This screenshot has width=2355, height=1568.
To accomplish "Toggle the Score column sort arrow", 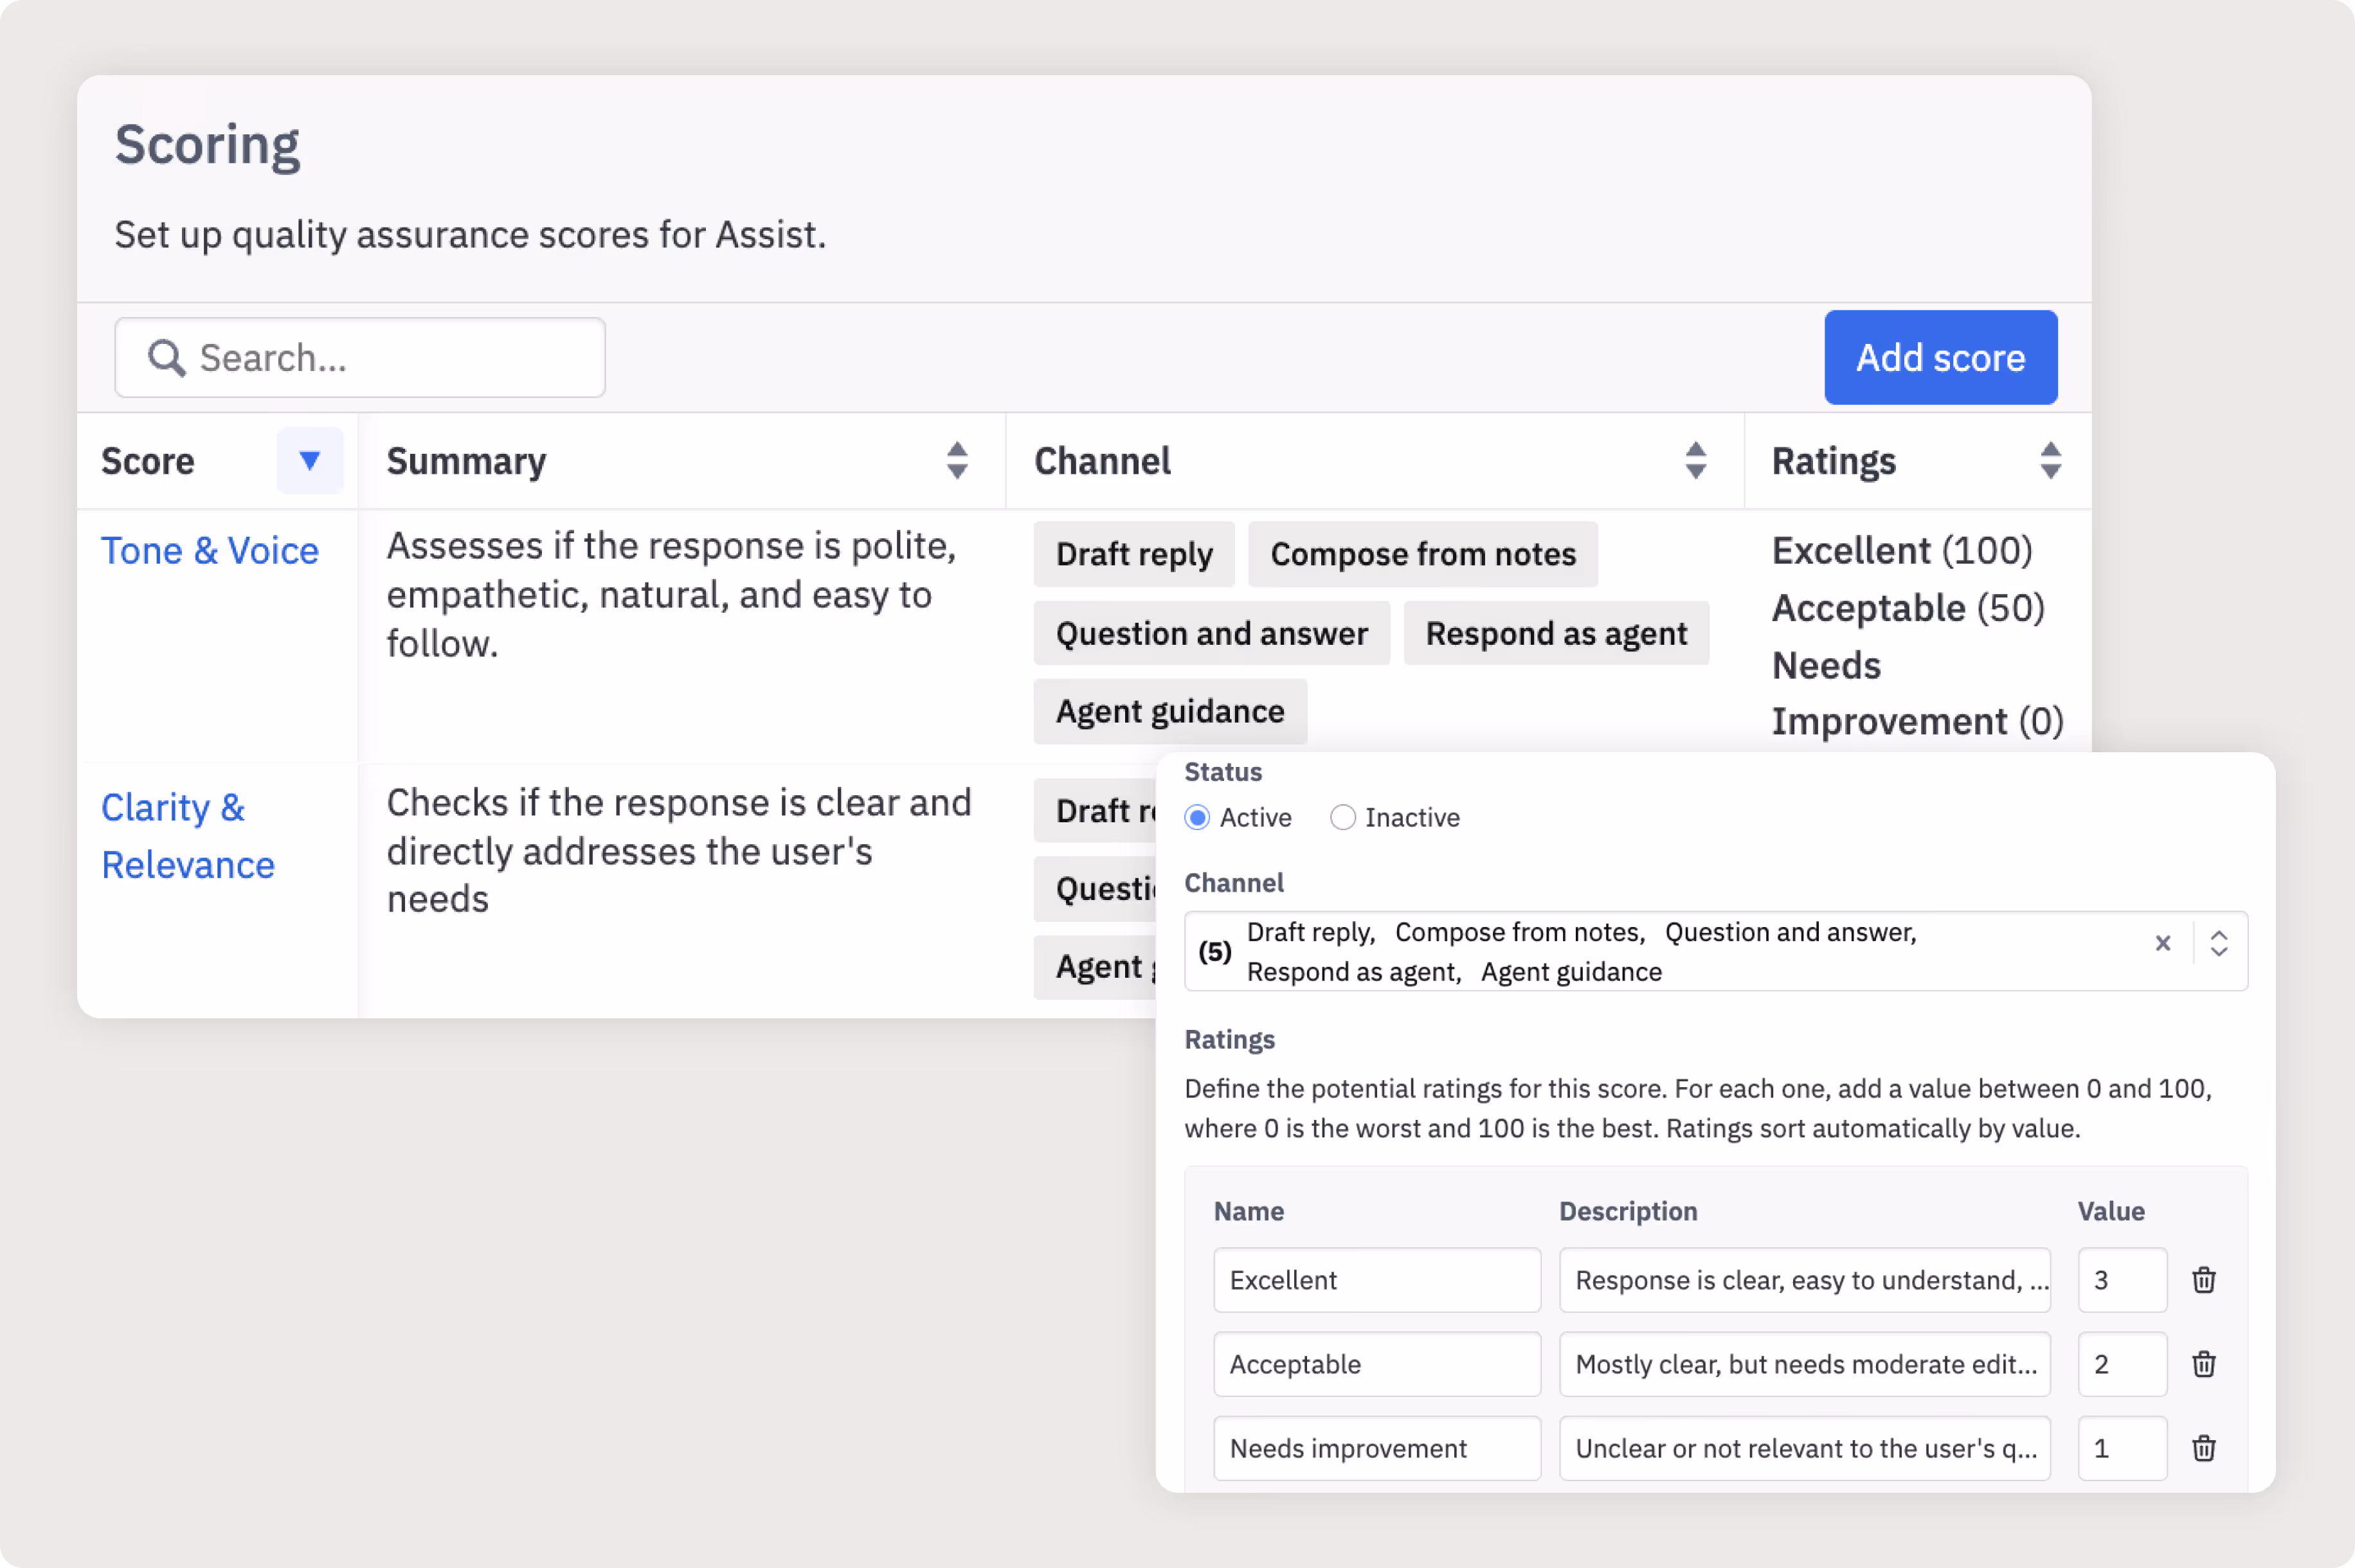I will point(310,460).
